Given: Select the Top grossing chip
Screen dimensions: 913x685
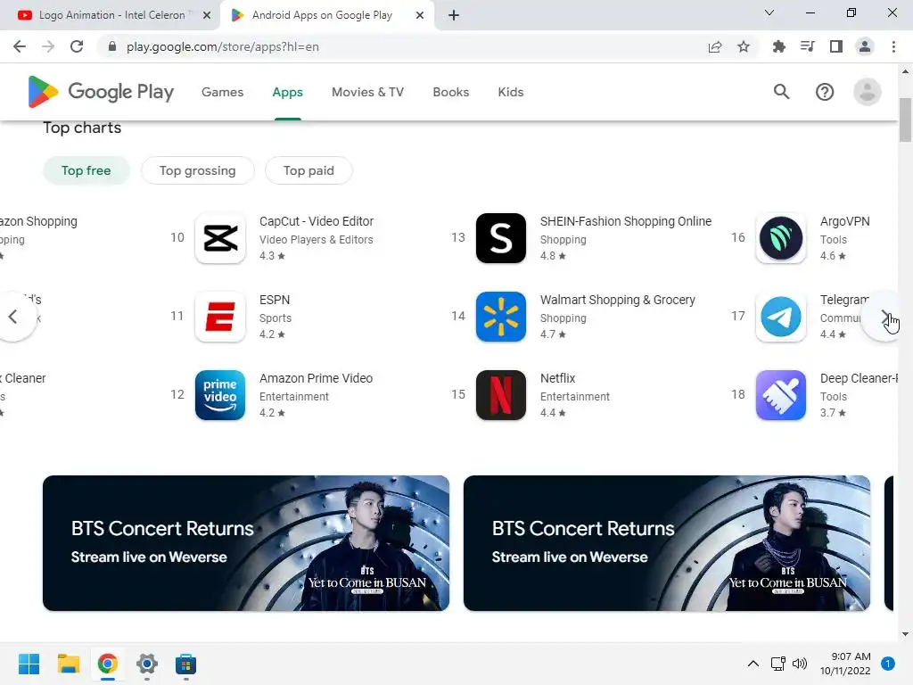Looking at the screenshot, I should click(197, 170).
